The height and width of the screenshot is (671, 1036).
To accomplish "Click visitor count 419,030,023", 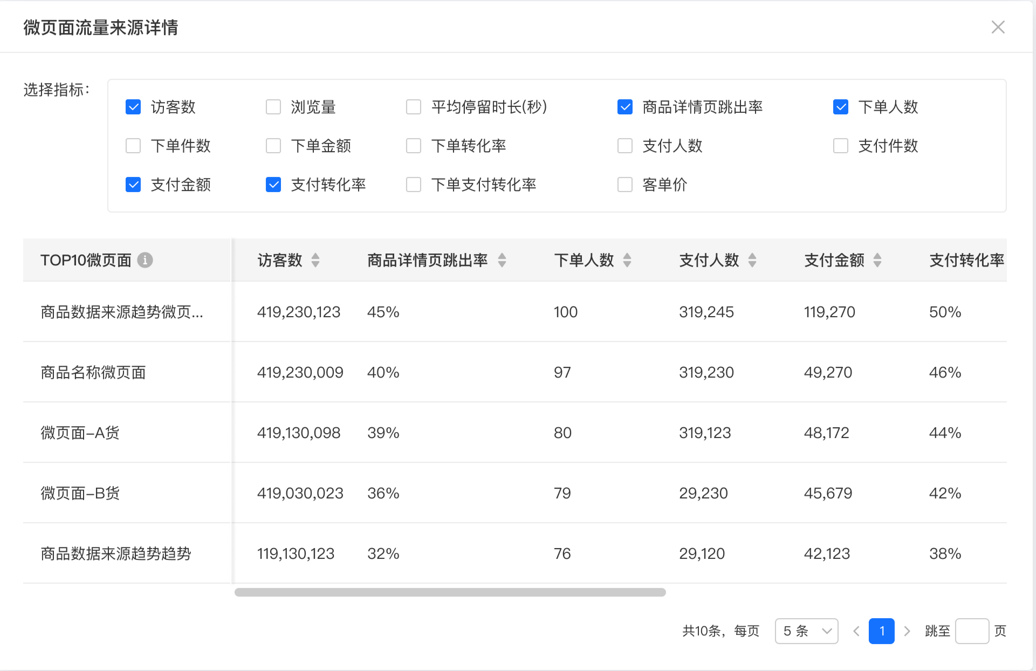I will tap(300, 493).
